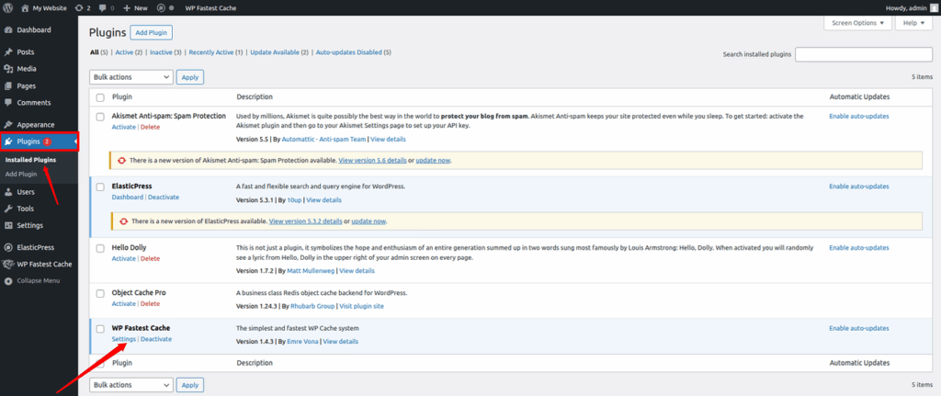Open the WordPress logo menu
This screenshot has width=941, height=396.
click(8, 8)
